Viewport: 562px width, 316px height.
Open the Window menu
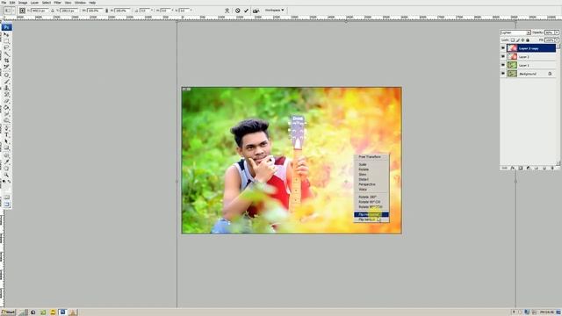click(80, 3)
